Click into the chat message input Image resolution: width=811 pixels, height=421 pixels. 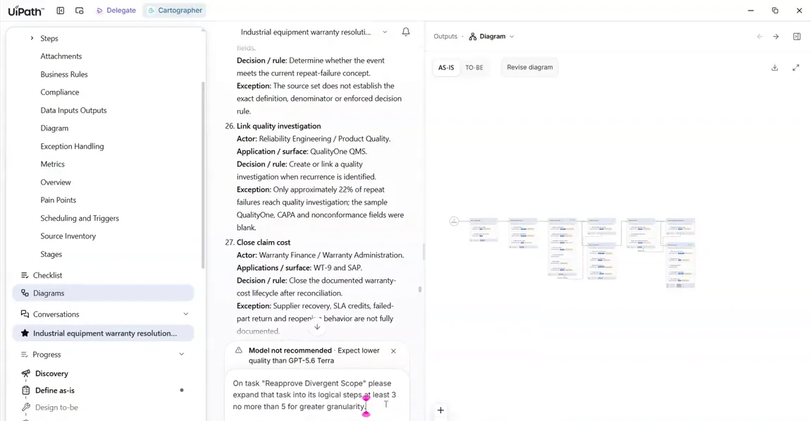coord(316,395)
